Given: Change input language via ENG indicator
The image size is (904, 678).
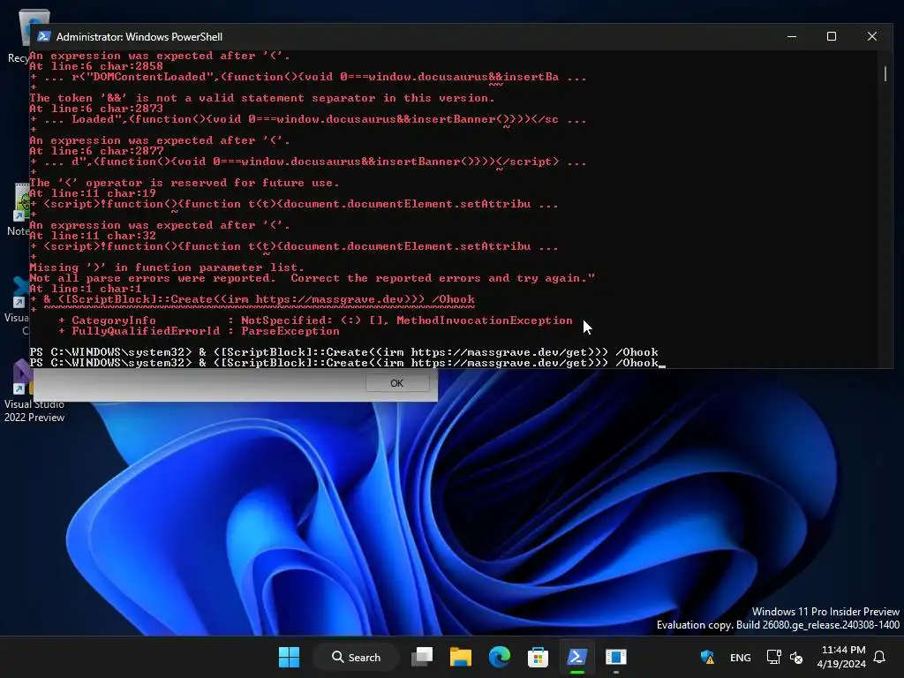Looking at the screenshot, I should (x=741, y=657).
